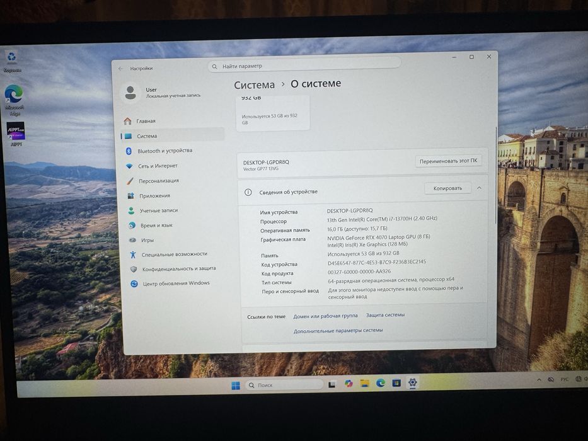
Task: Click the Vector GP77 13VG model text
Action: click(261, 169)
